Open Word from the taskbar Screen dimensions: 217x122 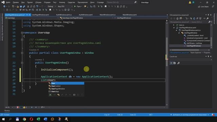tap(45, 119)
